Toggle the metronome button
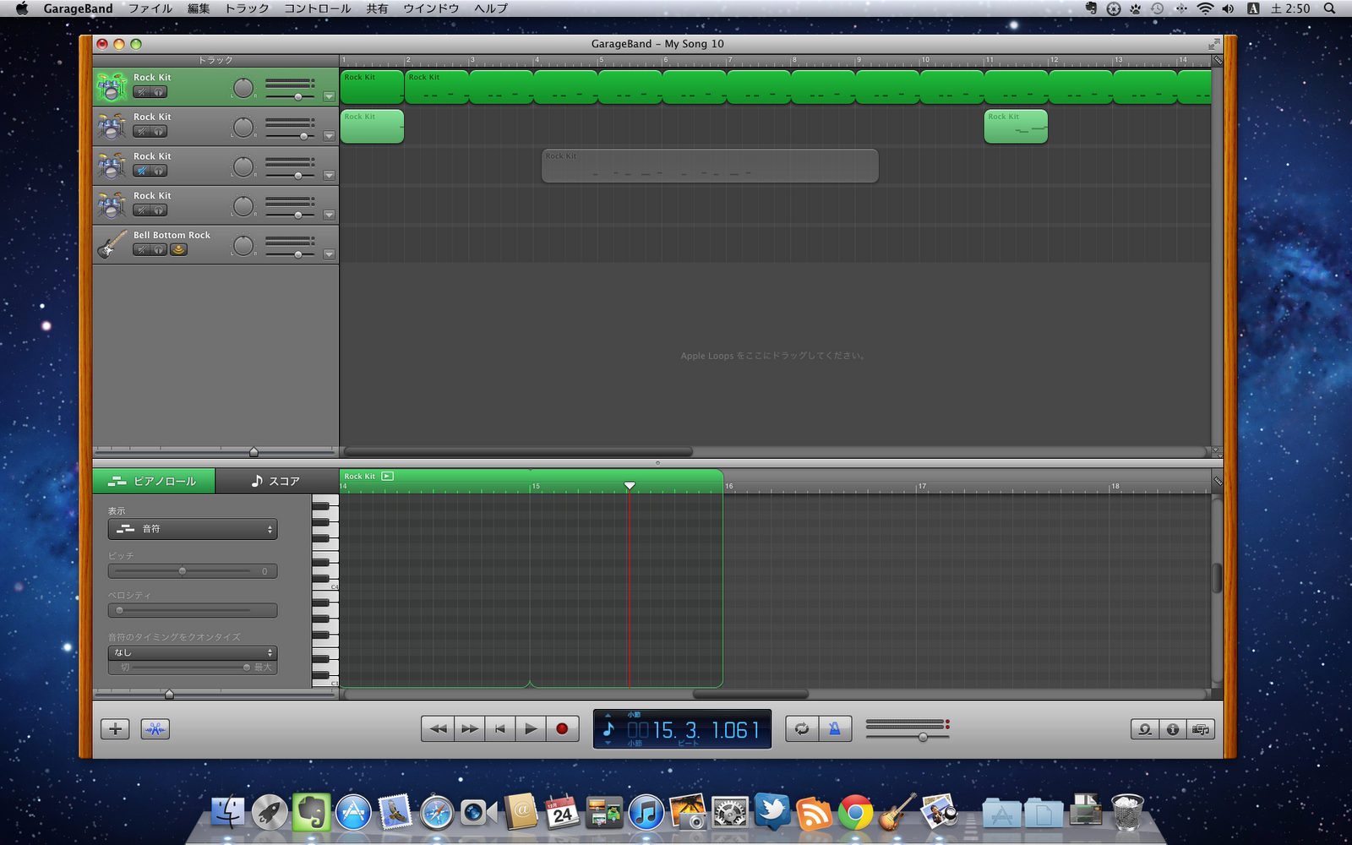 [x=835, y=729]
